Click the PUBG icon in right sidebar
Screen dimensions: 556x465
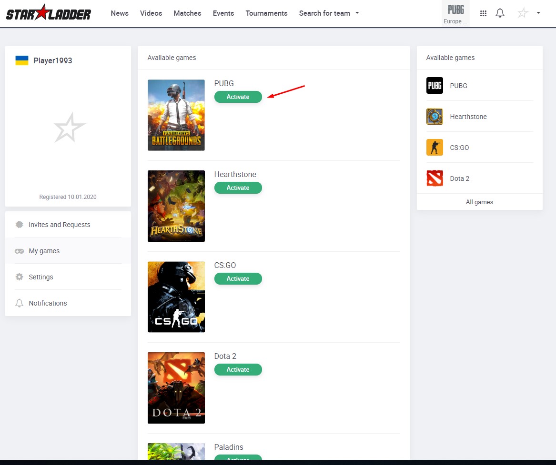pyautogui.click(x=435, y=86)
